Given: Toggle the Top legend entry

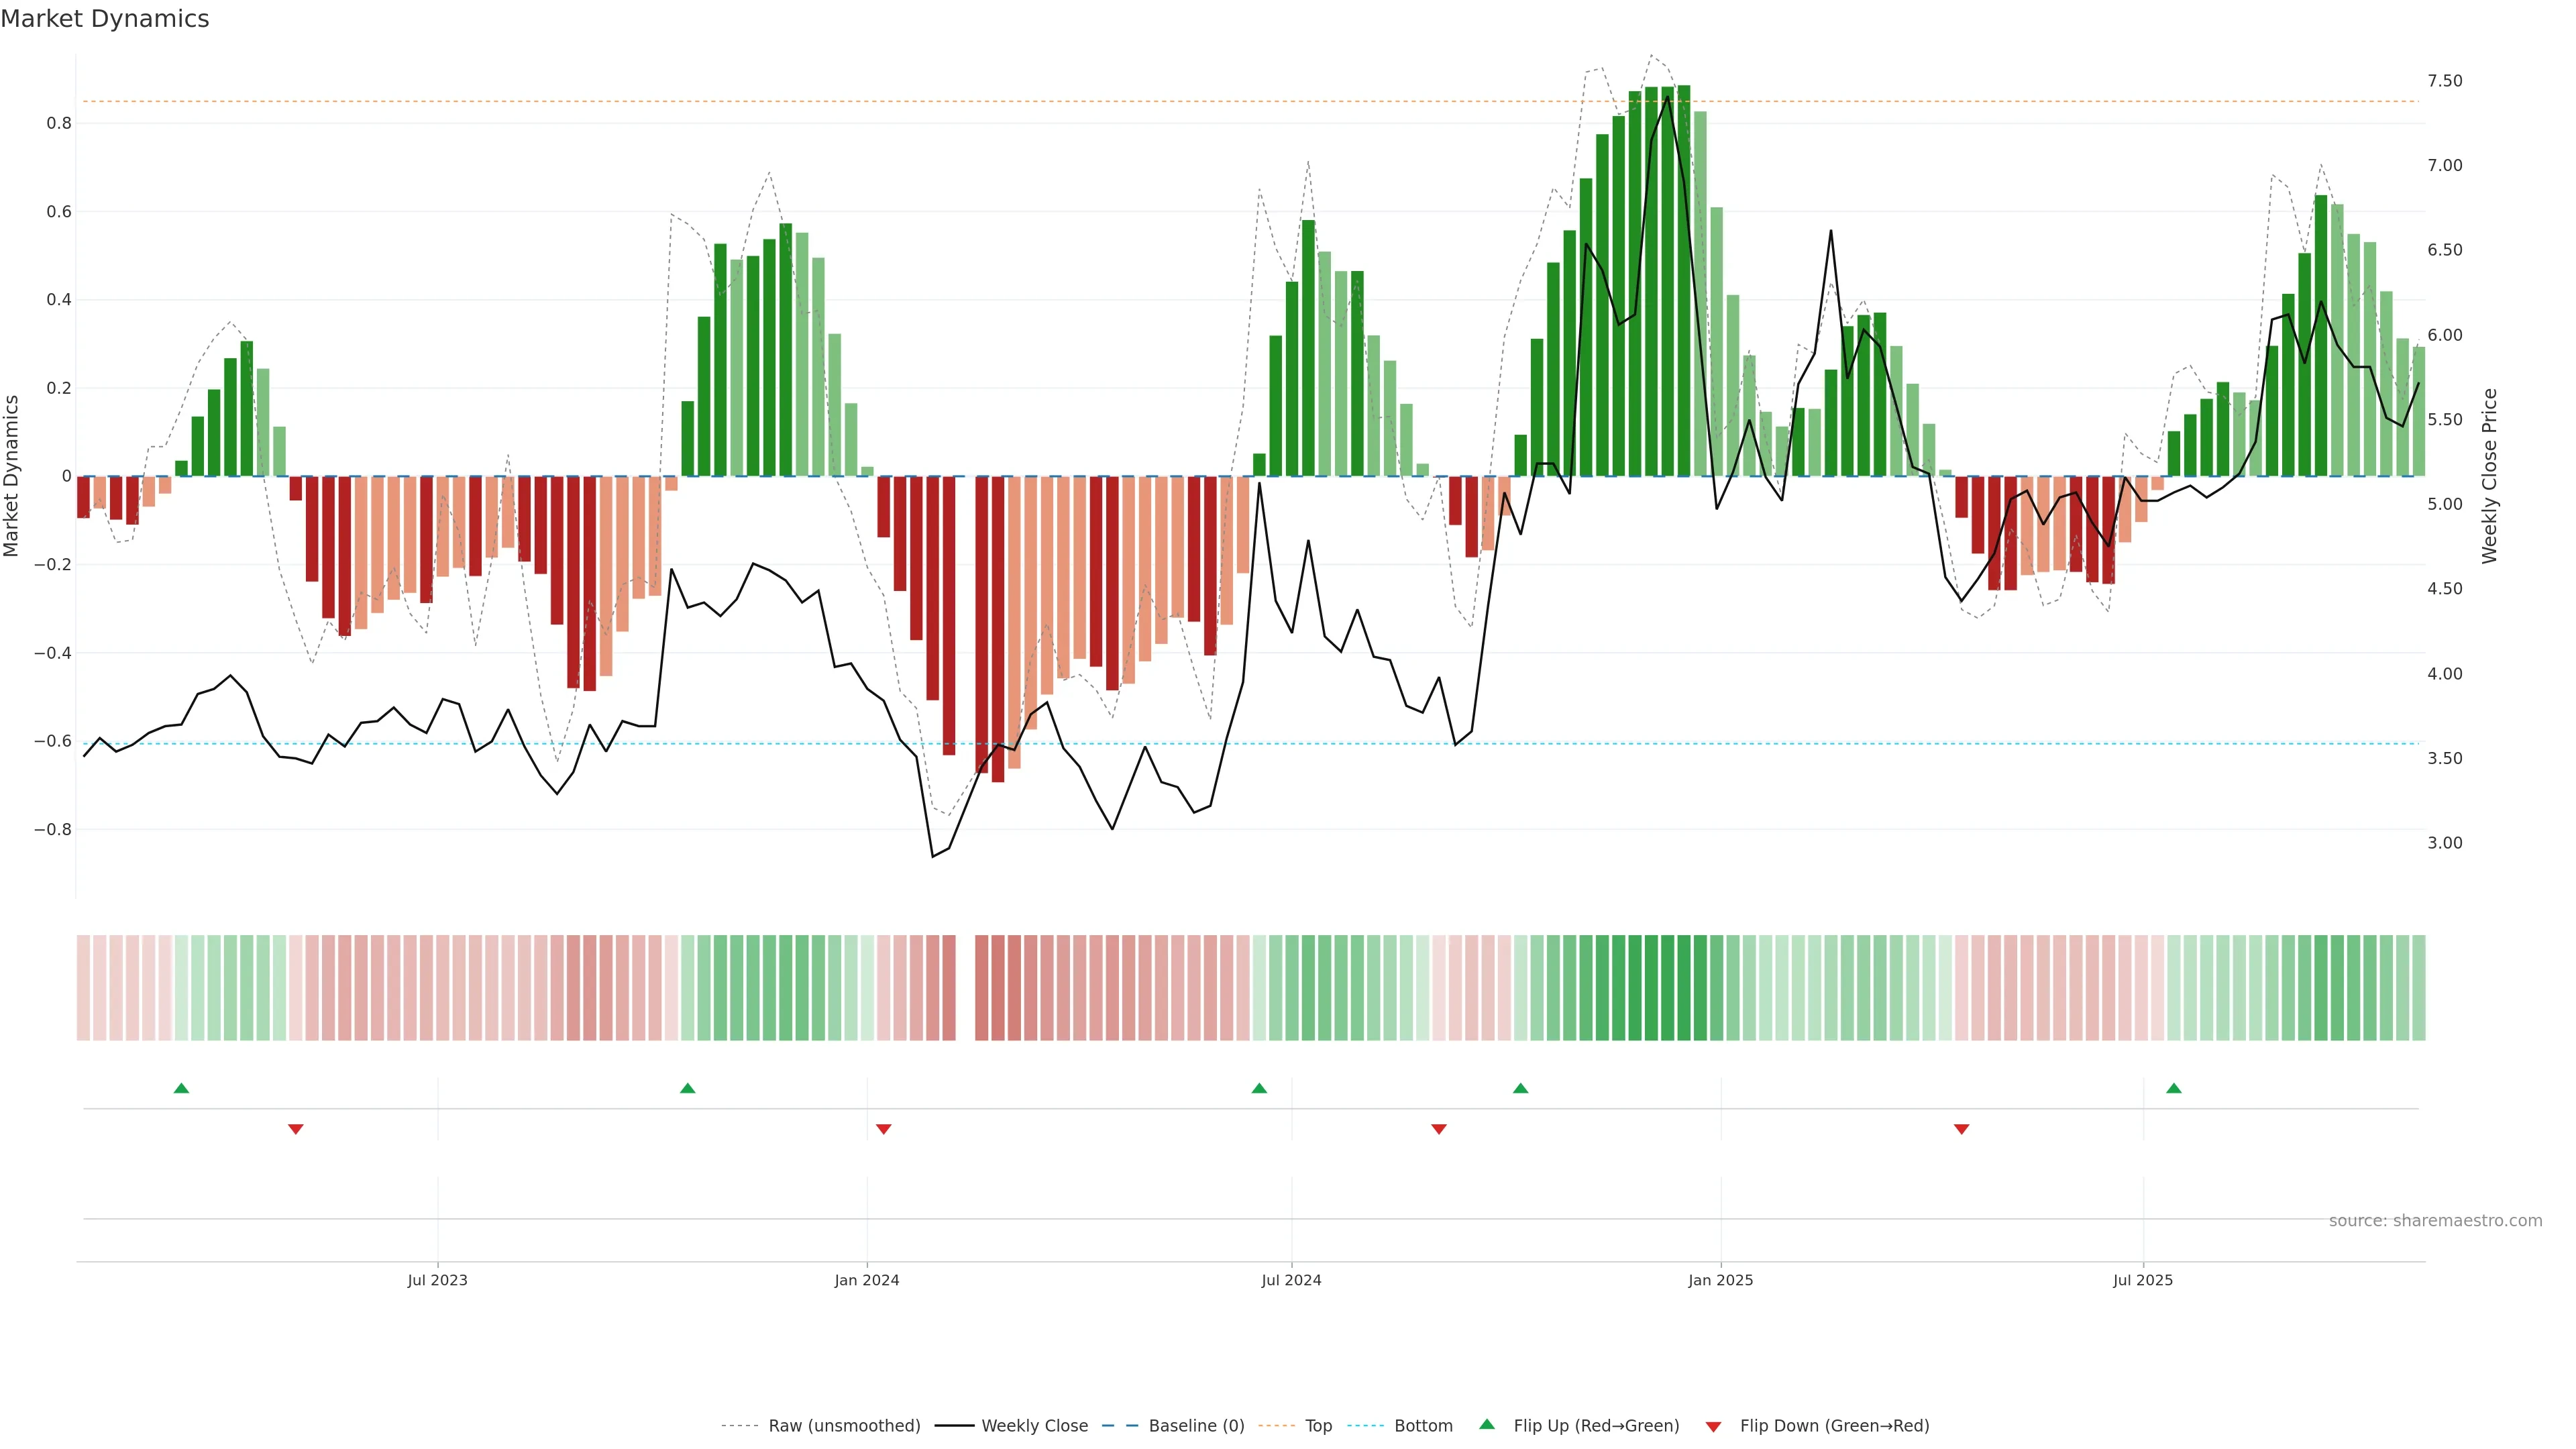Looking at the screenshot, I should click(x=1318, y=1426).
